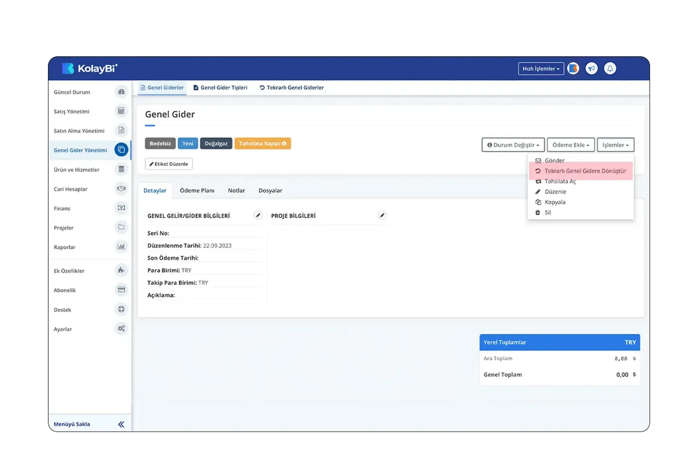Image resolution: width=698 pixels, height=475 pixels.
Task: Open the Dosyalar tab
Action: point(270,191)
